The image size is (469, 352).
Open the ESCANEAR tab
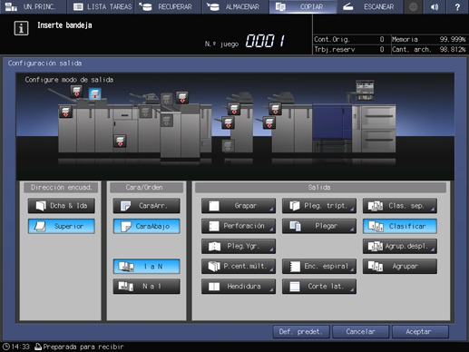tap(370, 6)
